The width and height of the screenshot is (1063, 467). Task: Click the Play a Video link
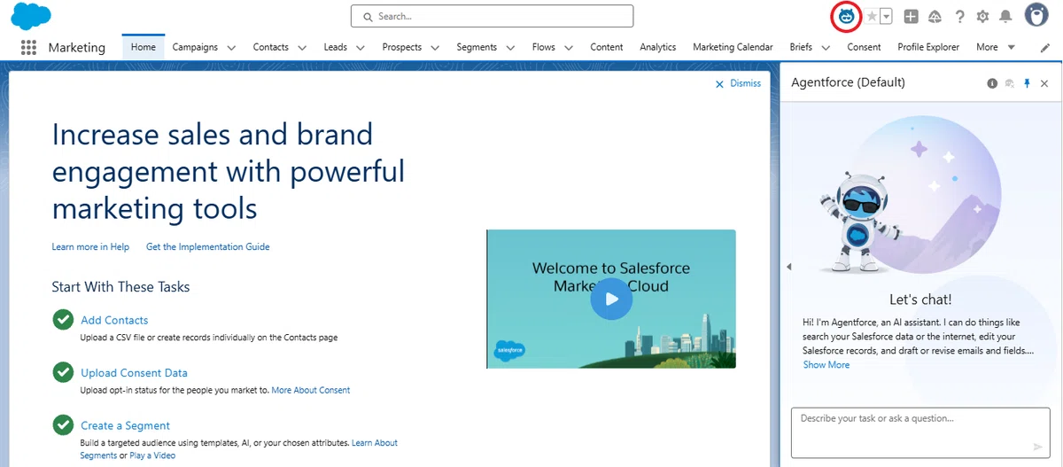click(x=152, y=455)
